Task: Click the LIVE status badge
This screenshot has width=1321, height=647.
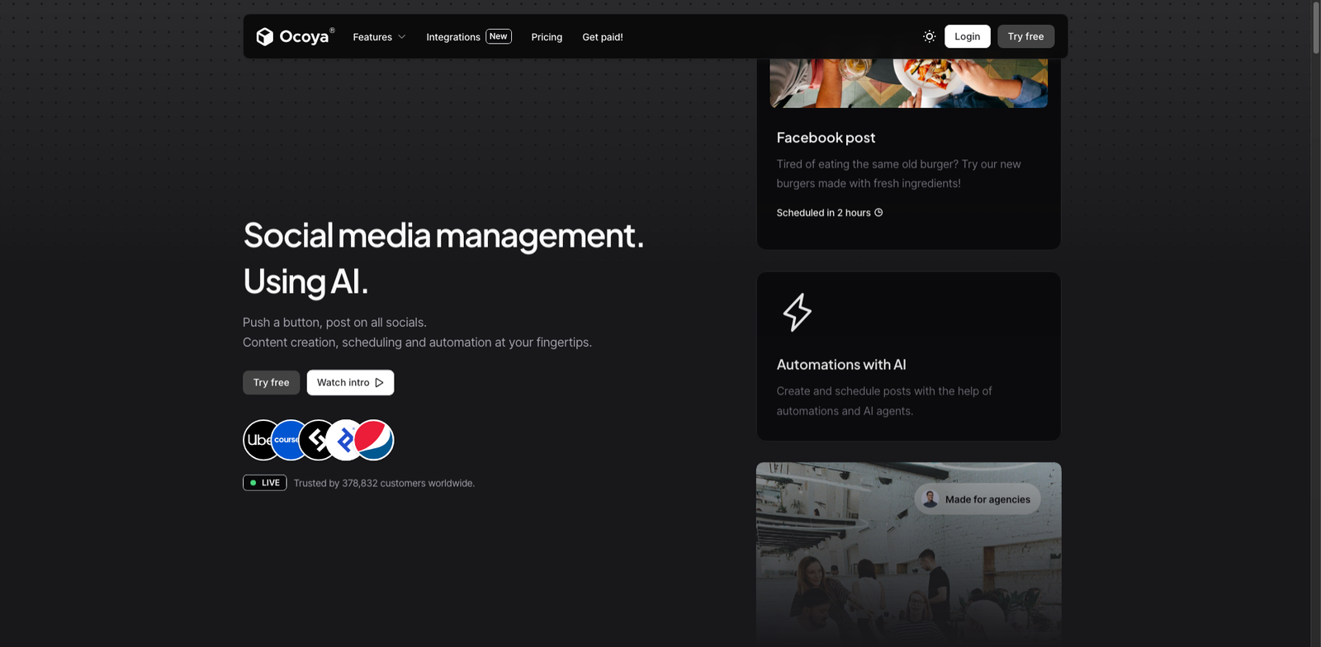Action: pos(264,483)
